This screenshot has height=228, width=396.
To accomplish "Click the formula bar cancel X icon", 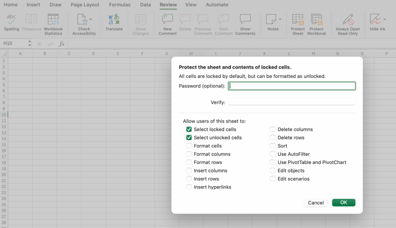I will (39, 44).
